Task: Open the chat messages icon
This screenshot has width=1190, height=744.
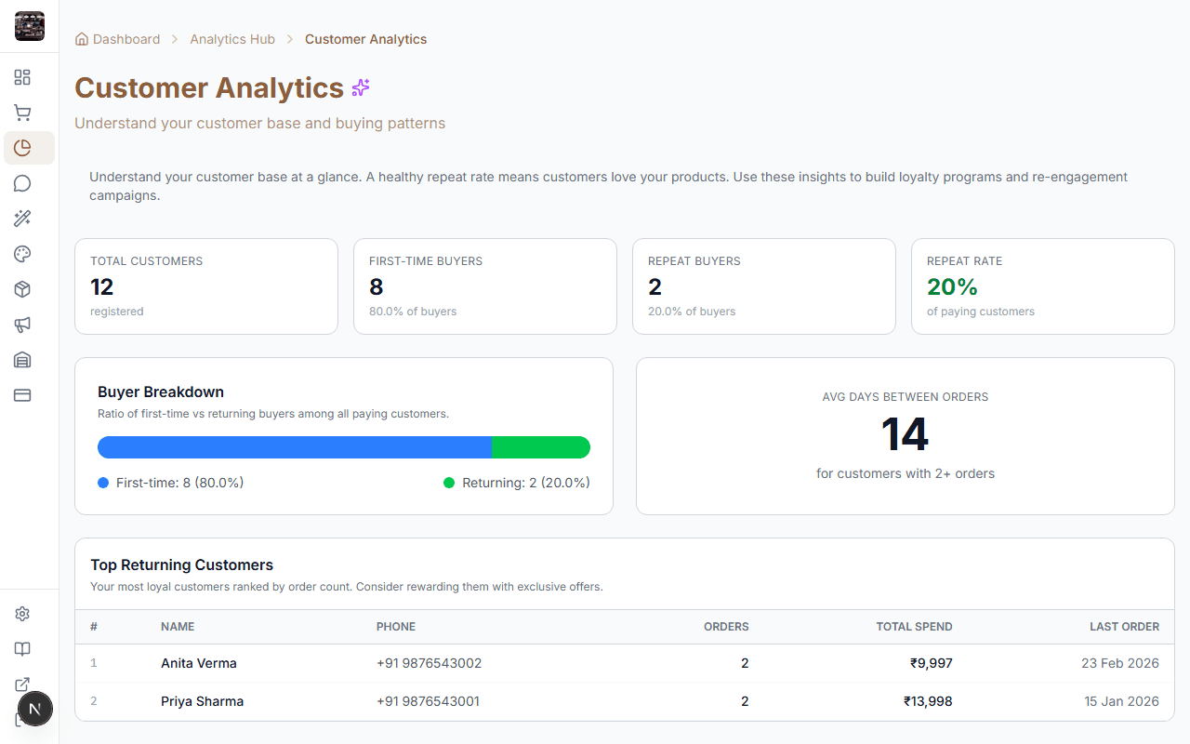Action: [22, 182]
